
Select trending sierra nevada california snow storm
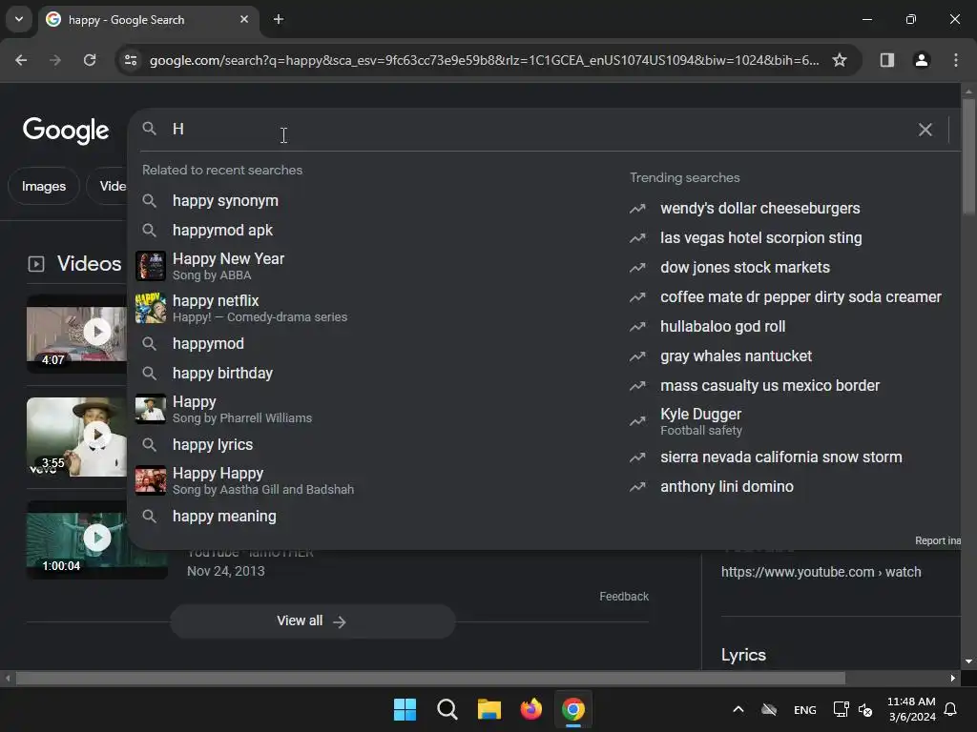(x=780, y=457)
